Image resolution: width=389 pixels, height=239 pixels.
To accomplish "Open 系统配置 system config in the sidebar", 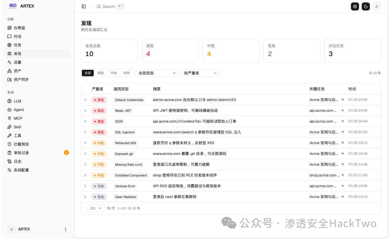I will click(37, 170).
